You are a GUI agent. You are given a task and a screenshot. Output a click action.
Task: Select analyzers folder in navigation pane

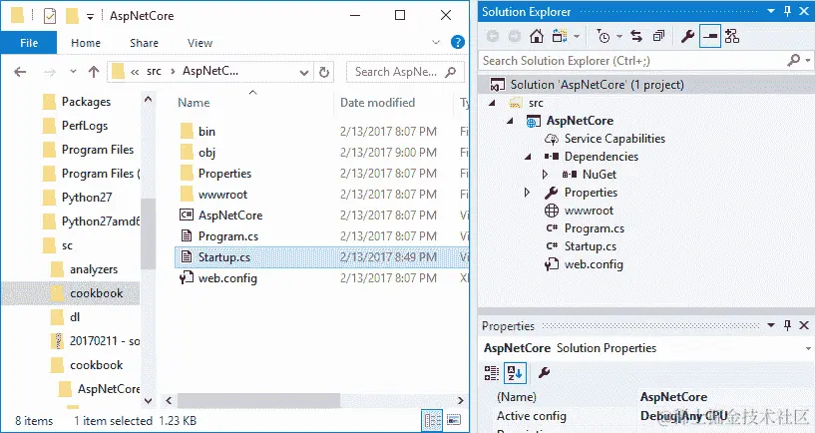(x=84, y=269)
